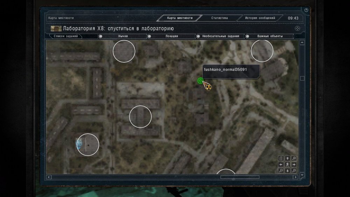The image size is (350, 197).
Task: Click the horizontal scrollbar left arrow
Action: [49, 177]
